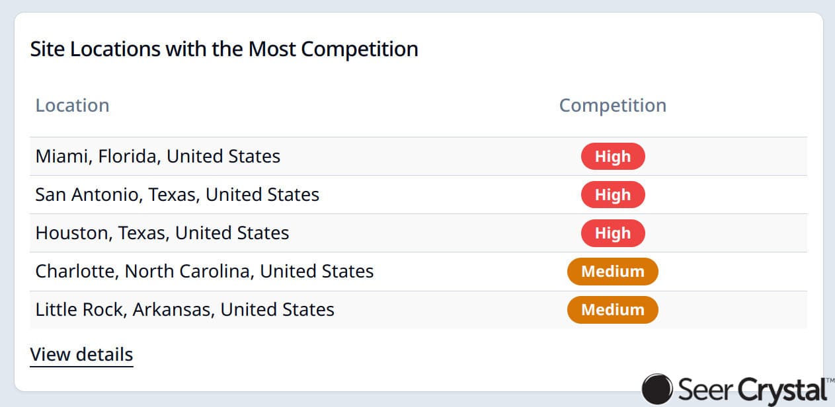The height and width of the screenshot is (407, 835).
Task: Click the city name Little Rock
Action: click(x=81, y=310)
